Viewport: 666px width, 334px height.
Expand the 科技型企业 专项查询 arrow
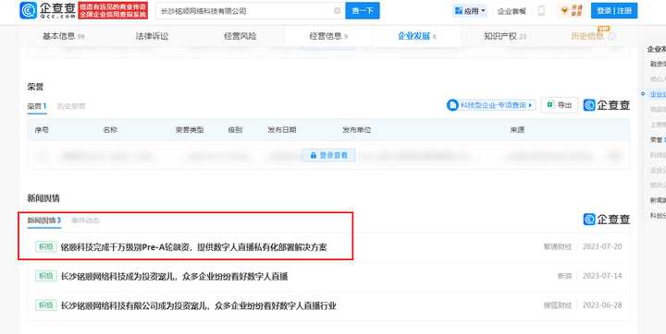530,105
